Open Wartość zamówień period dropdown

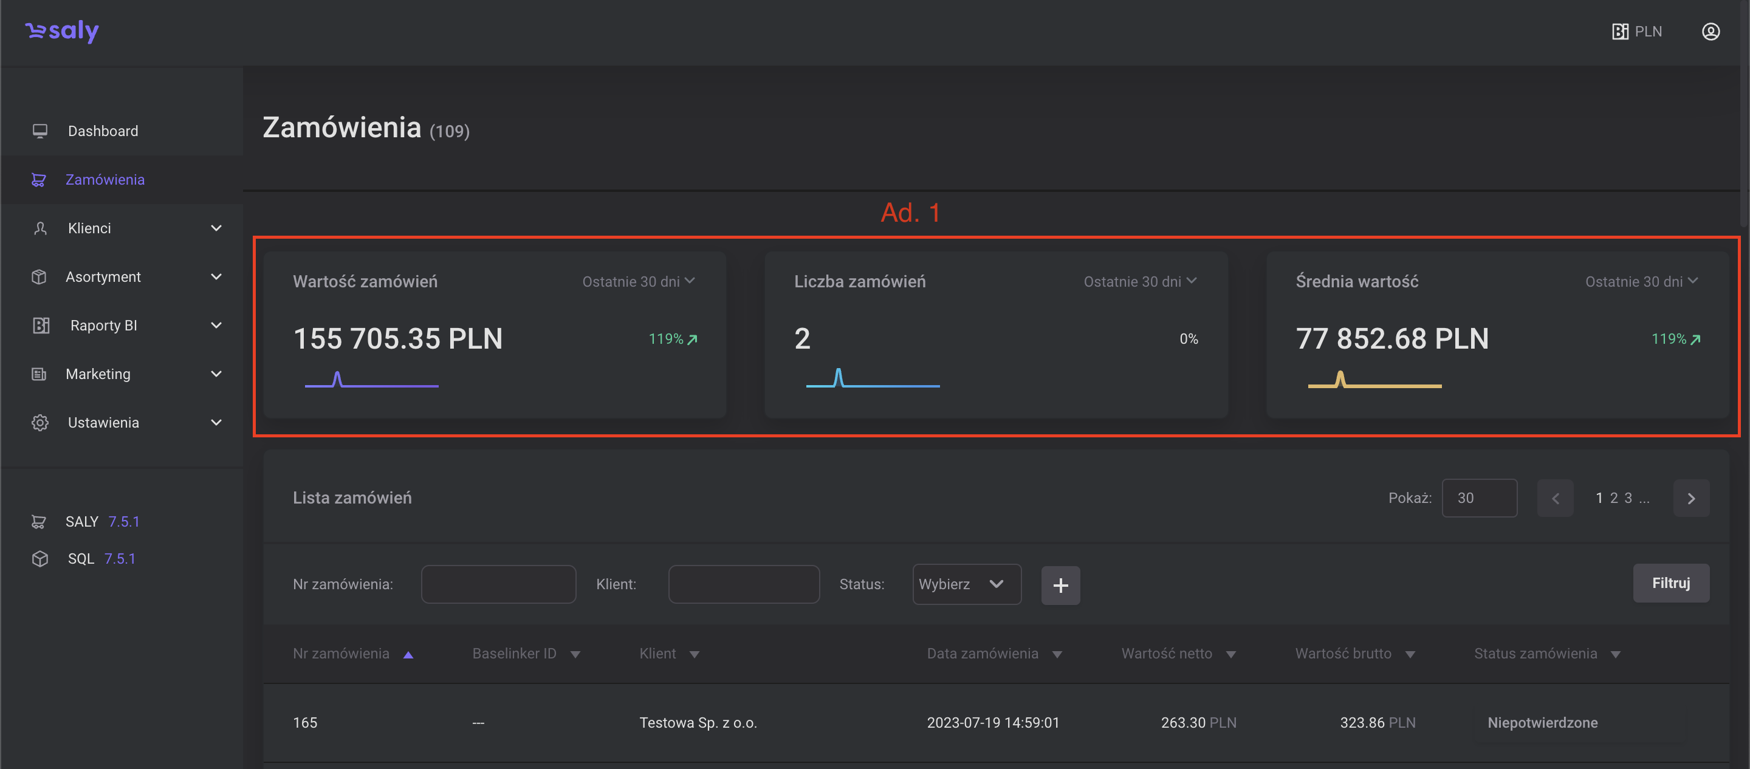(638, 281)
